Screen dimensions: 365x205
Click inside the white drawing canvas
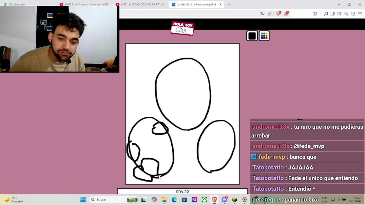point(182,114)
